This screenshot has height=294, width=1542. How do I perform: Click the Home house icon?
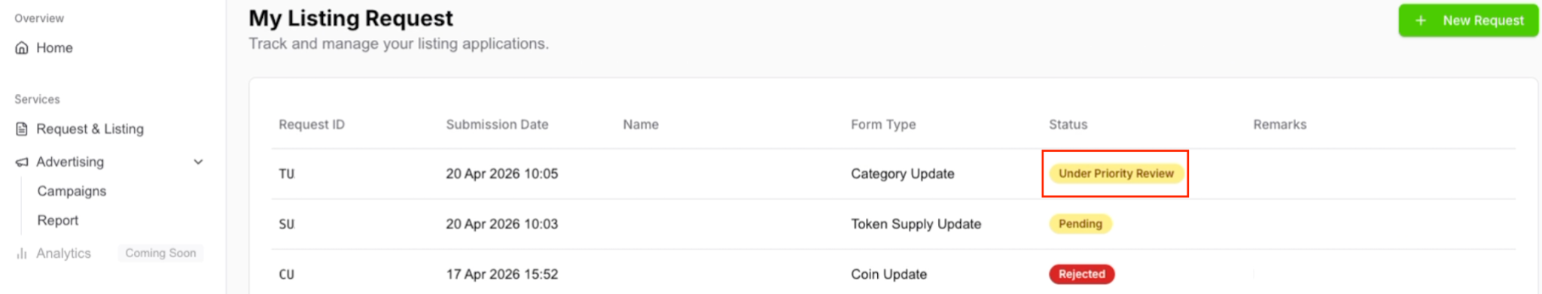(x=22, y=48)
